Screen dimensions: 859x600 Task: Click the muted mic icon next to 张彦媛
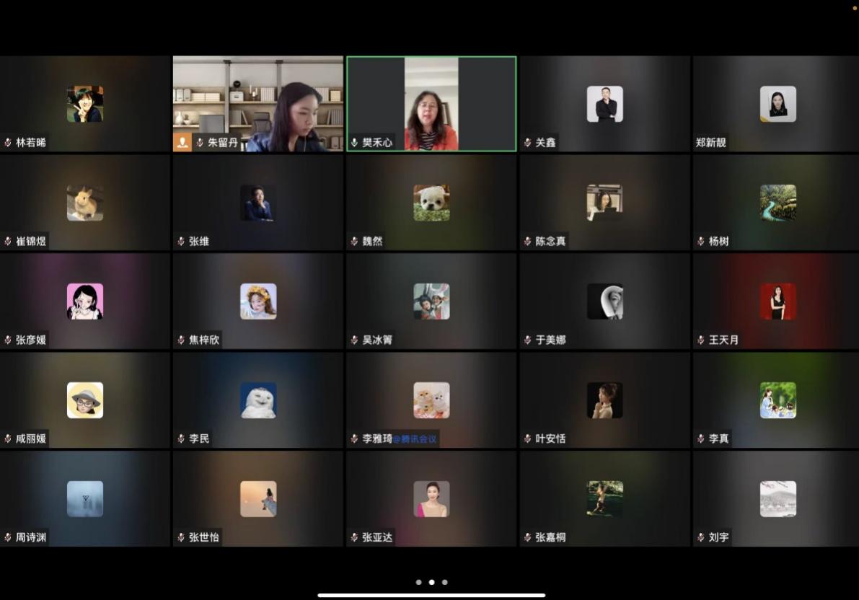(8, 340)
